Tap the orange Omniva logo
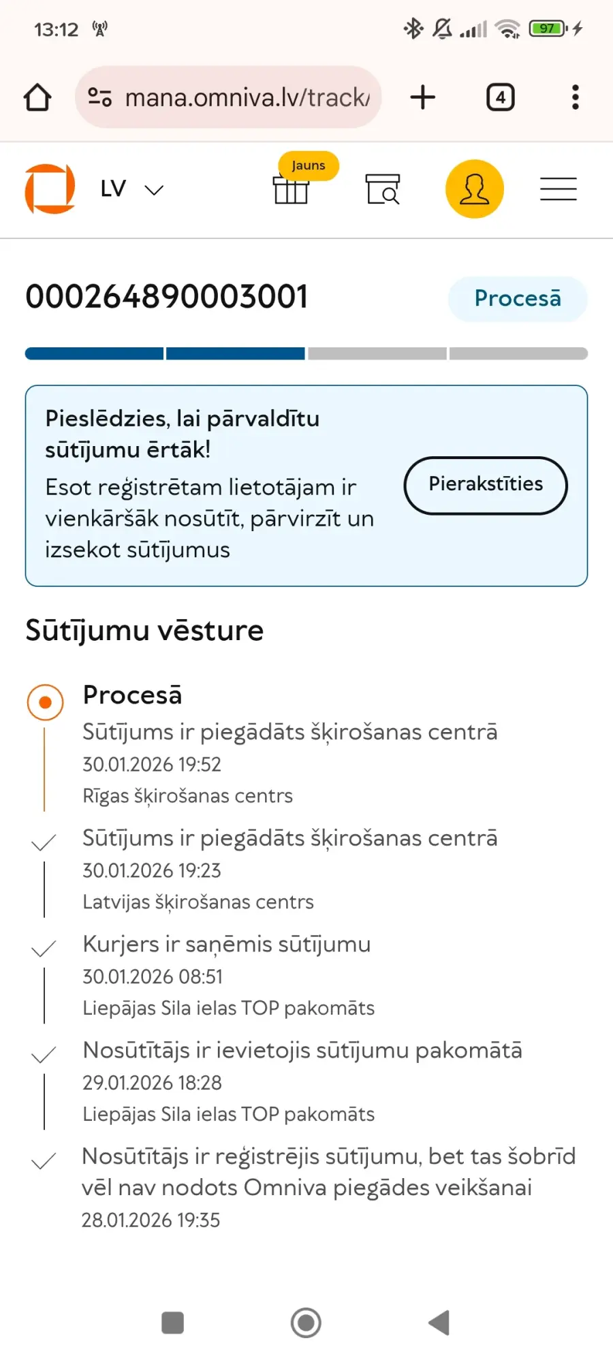Image resolution: width=613 pixels, height=1362 pixels. click(50, 189)
